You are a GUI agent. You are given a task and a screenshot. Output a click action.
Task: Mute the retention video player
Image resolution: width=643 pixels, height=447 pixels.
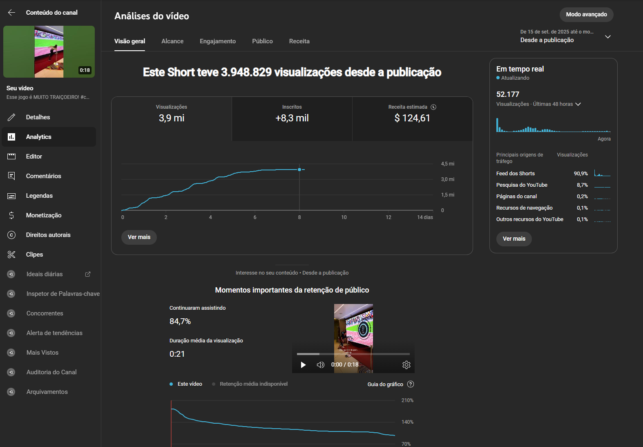[x=321, y=365]
